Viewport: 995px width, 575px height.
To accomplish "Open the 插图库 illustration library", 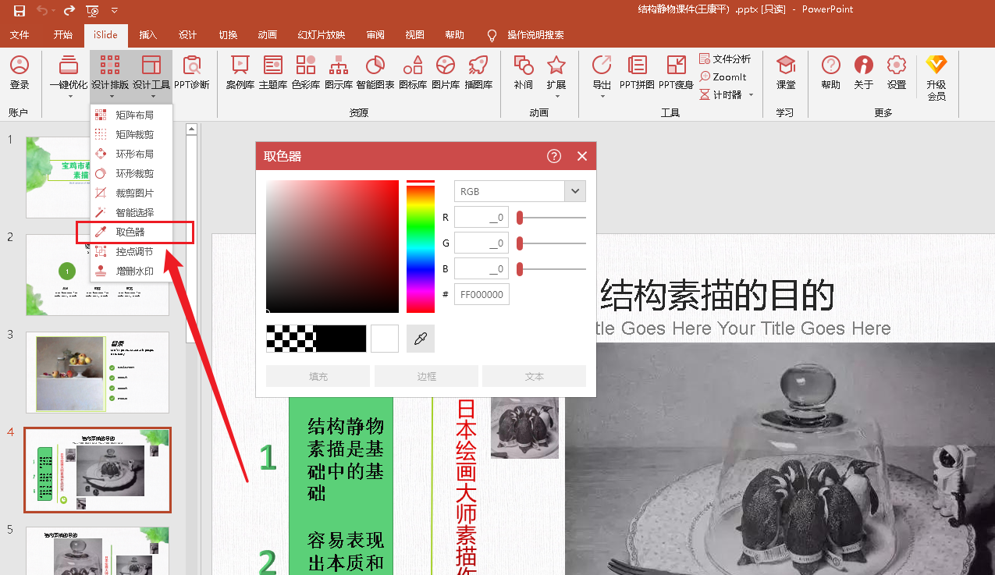I will point(478,73).
